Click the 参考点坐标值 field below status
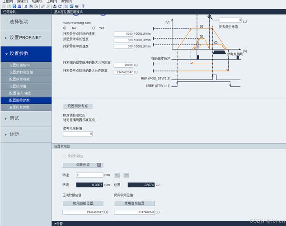 tap(78, 134)
